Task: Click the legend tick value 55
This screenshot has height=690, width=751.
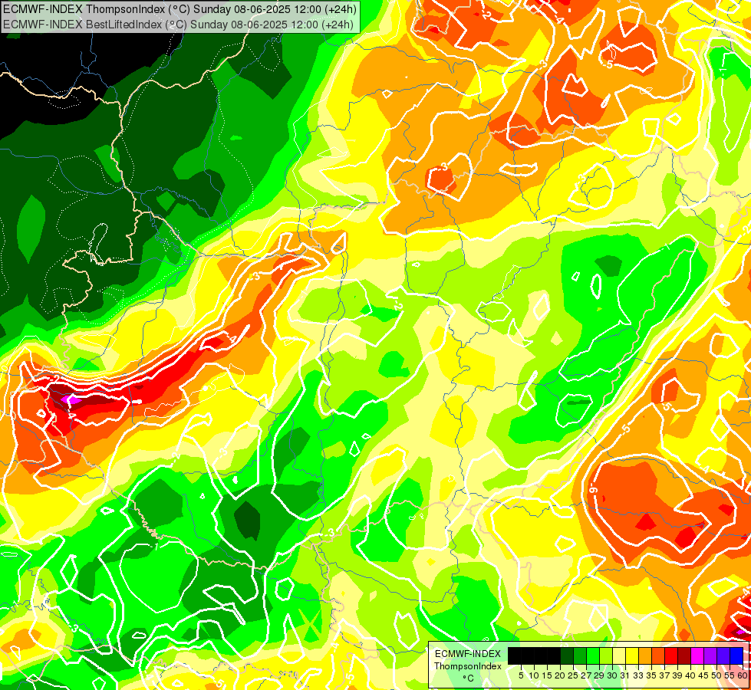Action: coord(730,675)
